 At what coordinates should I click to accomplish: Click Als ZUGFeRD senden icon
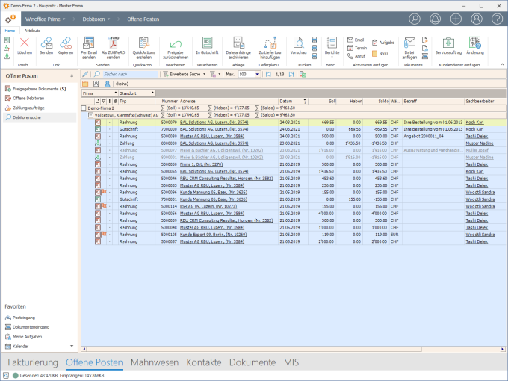pos(113,43)
